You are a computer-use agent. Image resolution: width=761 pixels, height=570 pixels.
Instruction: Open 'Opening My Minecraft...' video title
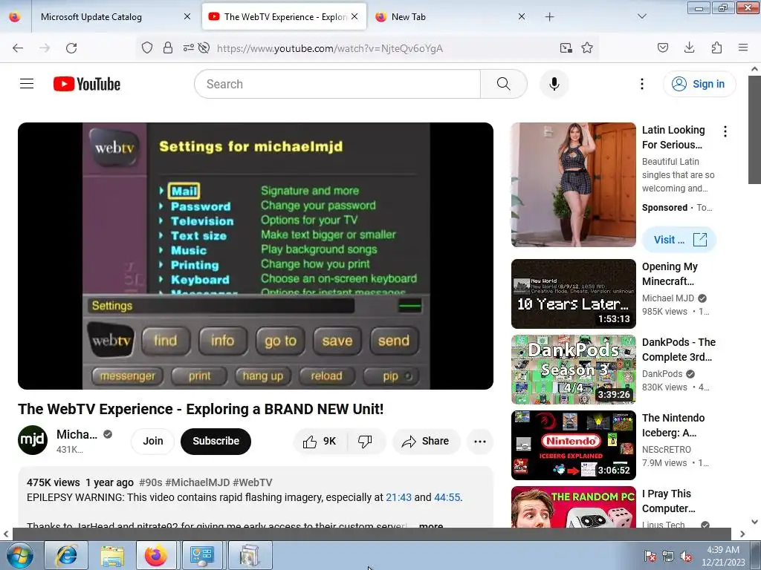670,274
